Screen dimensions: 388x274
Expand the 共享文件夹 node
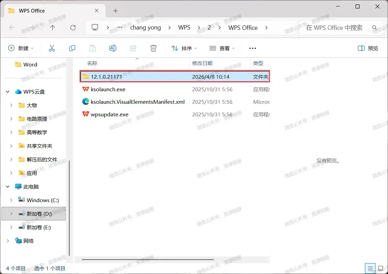pyautogui.click(x=11, y=146)
